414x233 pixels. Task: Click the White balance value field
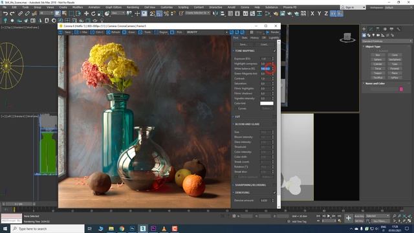pos(266,69)
